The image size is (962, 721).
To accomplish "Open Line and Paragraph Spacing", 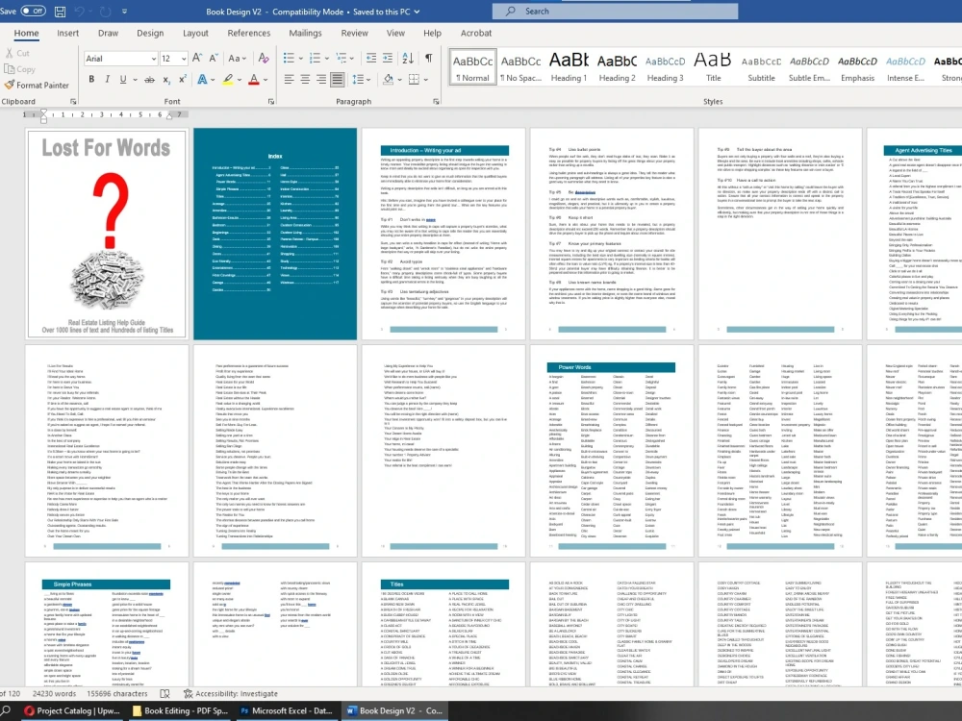I will pos(359,79).
